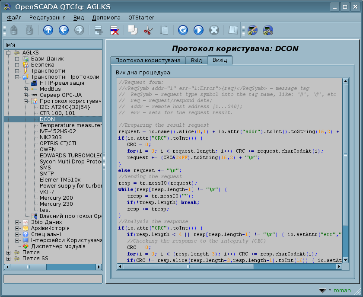This screenshot has height=297, width=363.
Task: Click the Up (parent node) arrow icon
Action: [48, 30]
